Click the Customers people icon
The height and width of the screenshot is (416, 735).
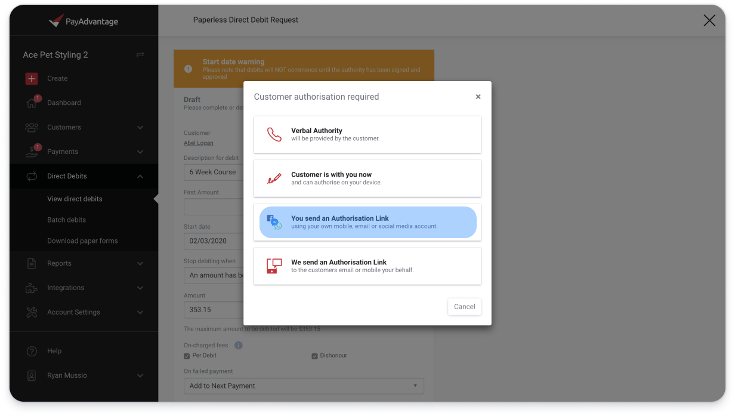[32, 127]
